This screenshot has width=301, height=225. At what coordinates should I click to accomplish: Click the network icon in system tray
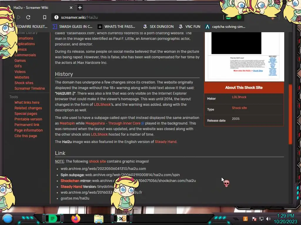pos(261,219)
